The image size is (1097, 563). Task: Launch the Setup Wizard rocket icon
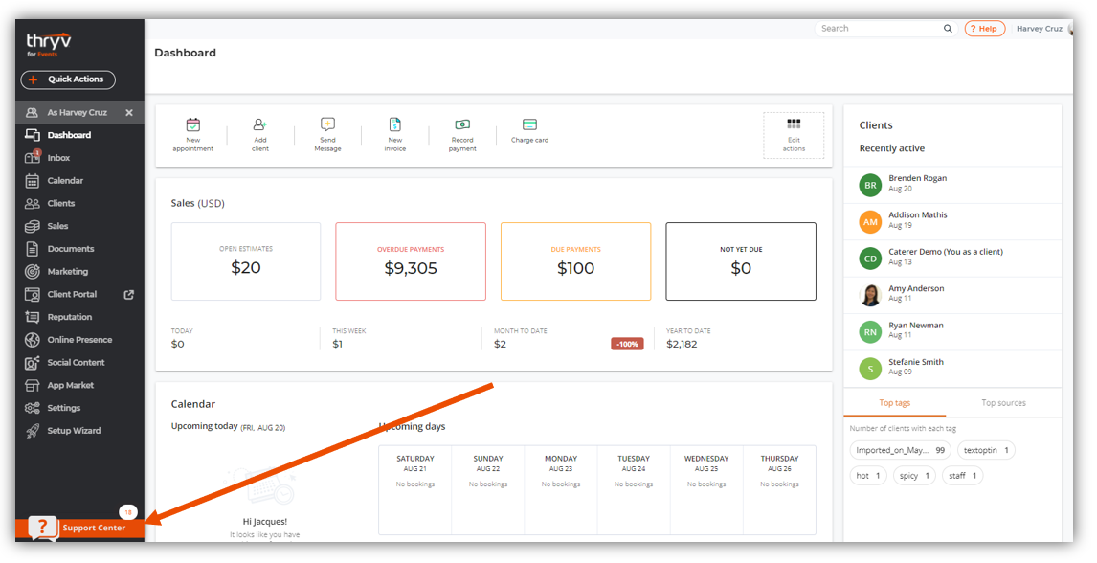click(33, 431)
